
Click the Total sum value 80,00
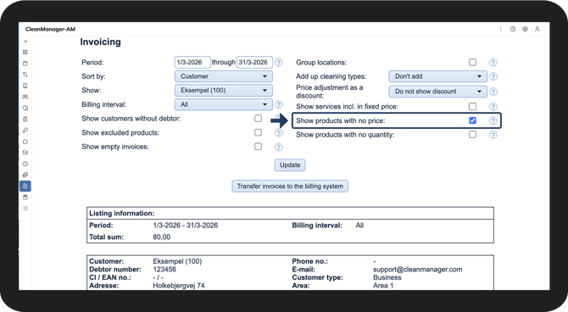pyautogui.click(x=162, y=237)
